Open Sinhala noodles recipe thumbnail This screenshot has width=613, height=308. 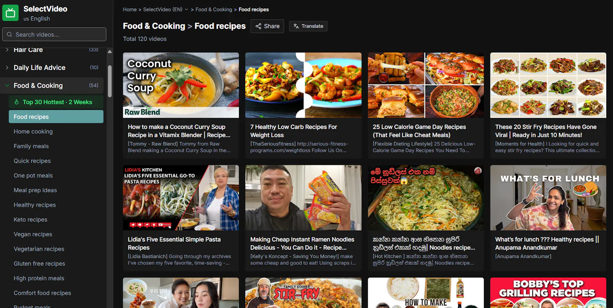coord(426,198)
